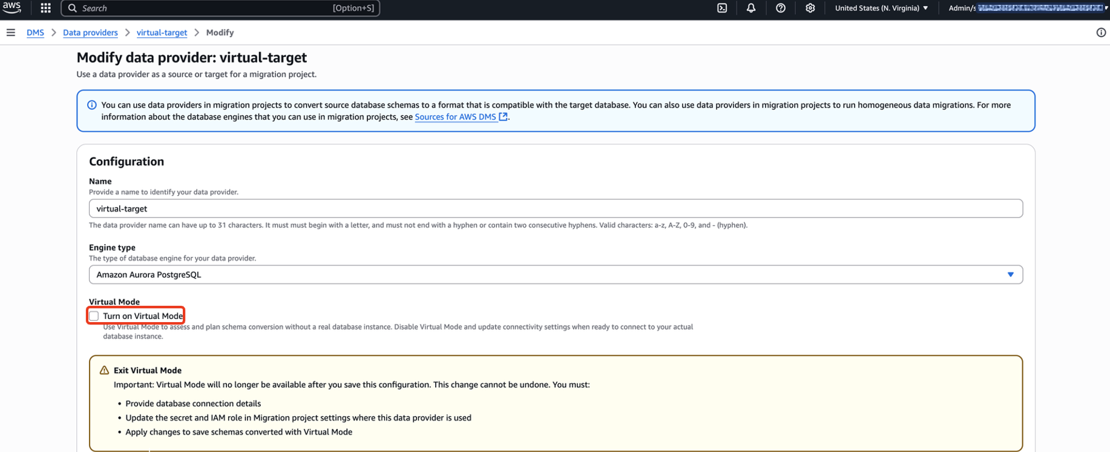
Task: Enable the Turn on Virtual Mode checkbox
Action: pos(94,316)
